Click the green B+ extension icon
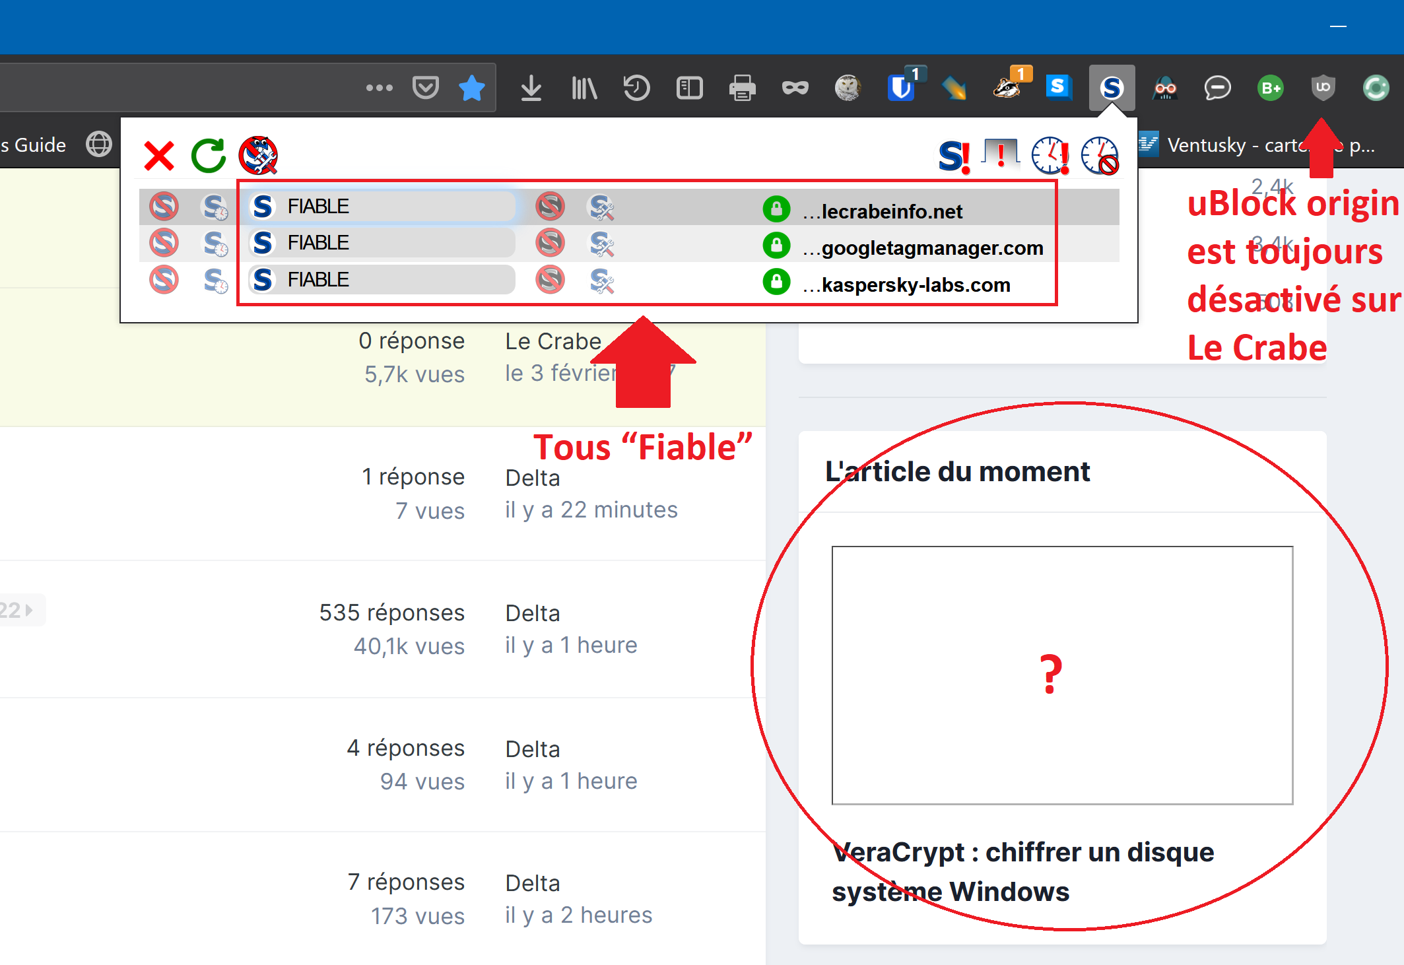Viewport: 1404px width, 965px height. tap(1270, 88)
